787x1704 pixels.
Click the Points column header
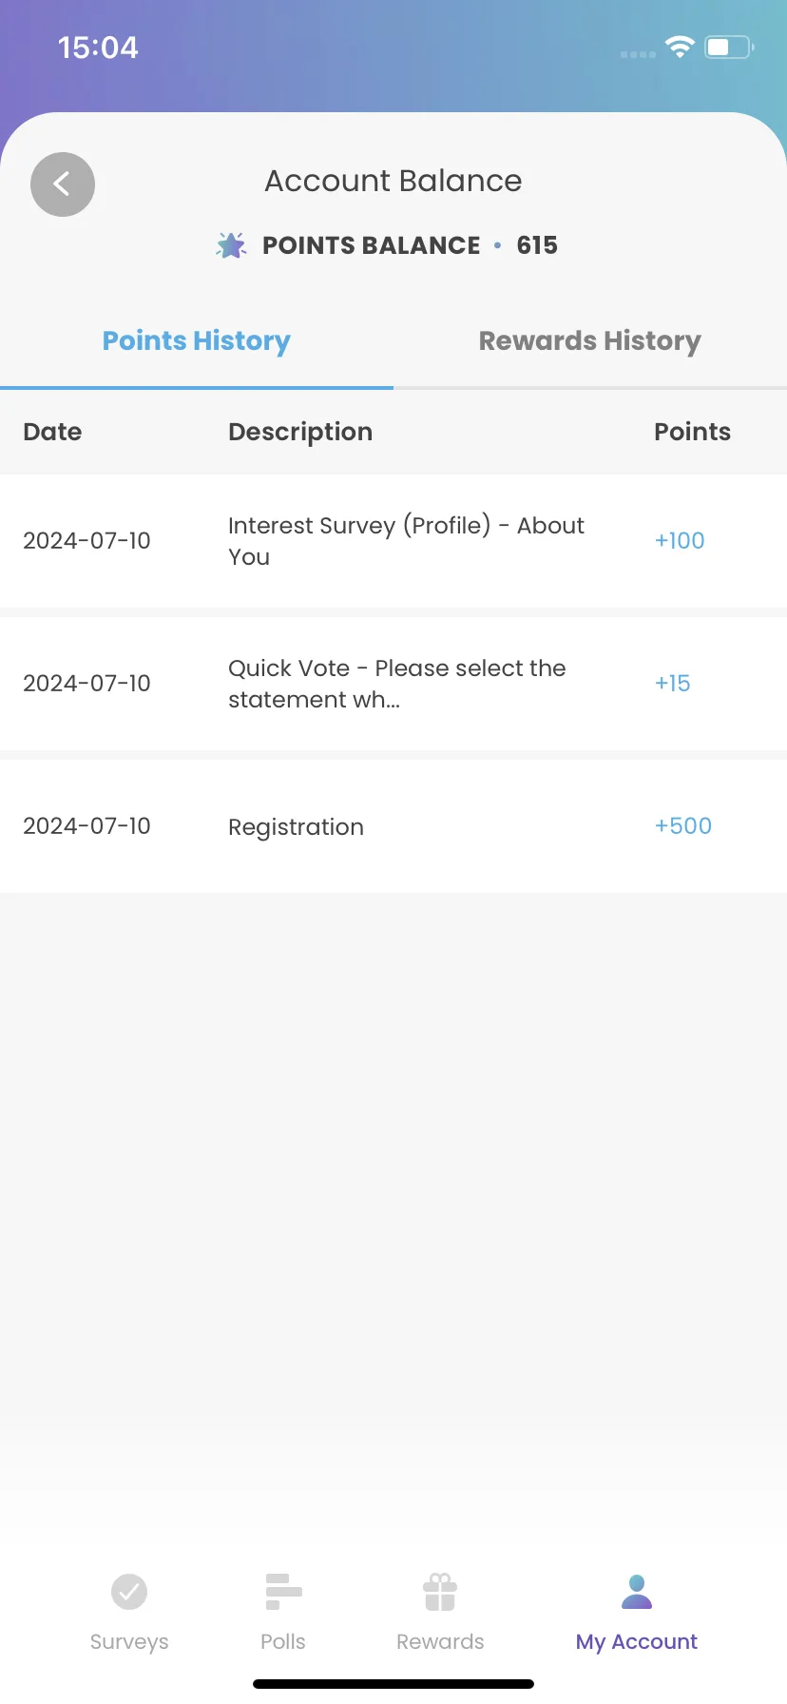[x=693, y=432]
